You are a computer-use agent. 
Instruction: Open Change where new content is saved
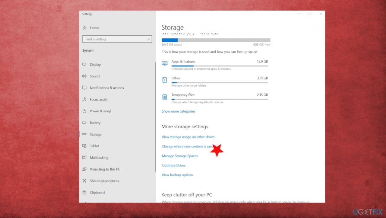point(188,146)
